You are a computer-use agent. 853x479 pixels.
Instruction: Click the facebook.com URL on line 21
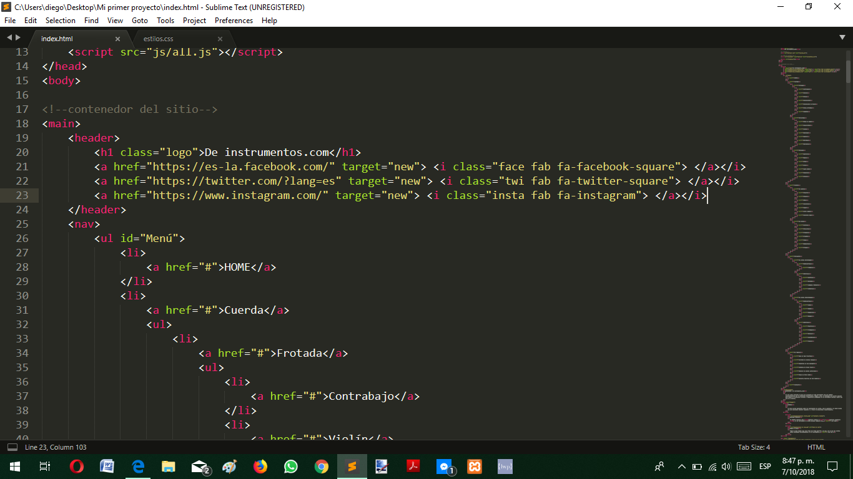point(242,167)
